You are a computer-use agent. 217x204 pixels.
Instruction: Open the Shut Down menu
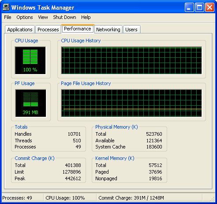64,17
